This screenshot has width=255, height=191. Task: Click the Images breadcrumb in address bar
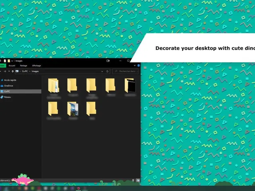click(35, 71)
